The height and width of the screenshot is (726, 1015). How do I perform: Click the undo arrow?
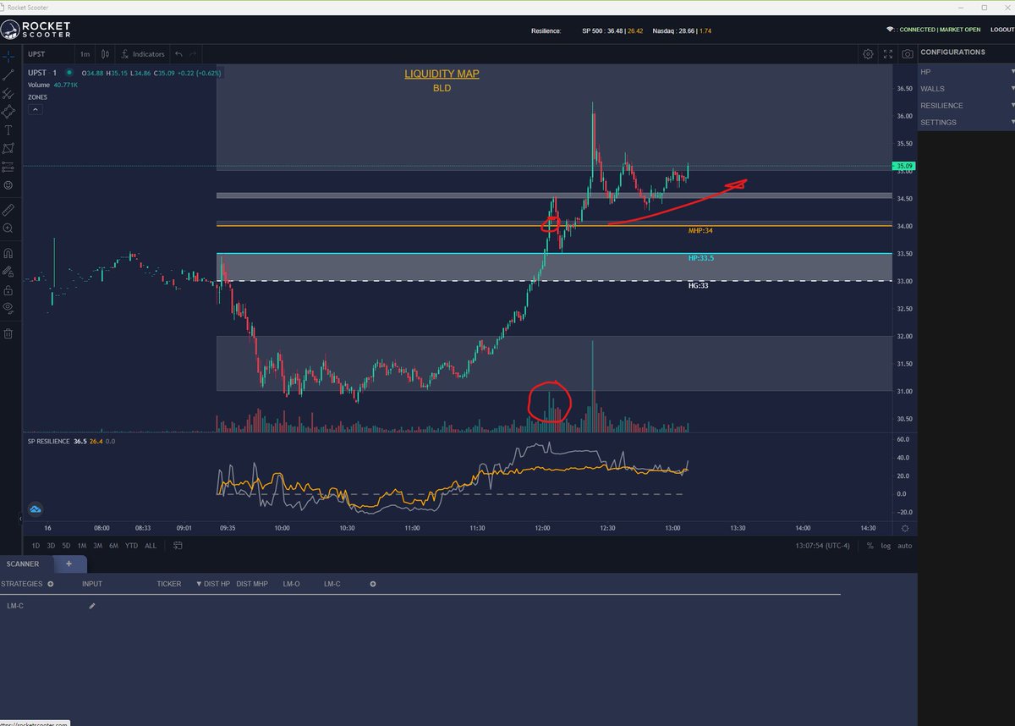point(178,54)
